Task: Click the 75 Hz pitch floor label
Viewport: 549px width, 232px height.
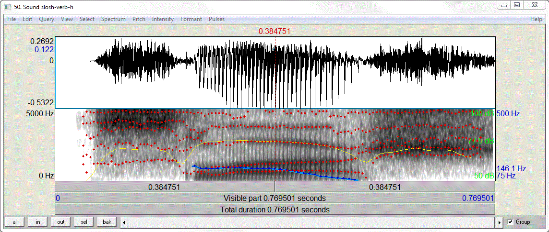Action: tap(506, 176)
